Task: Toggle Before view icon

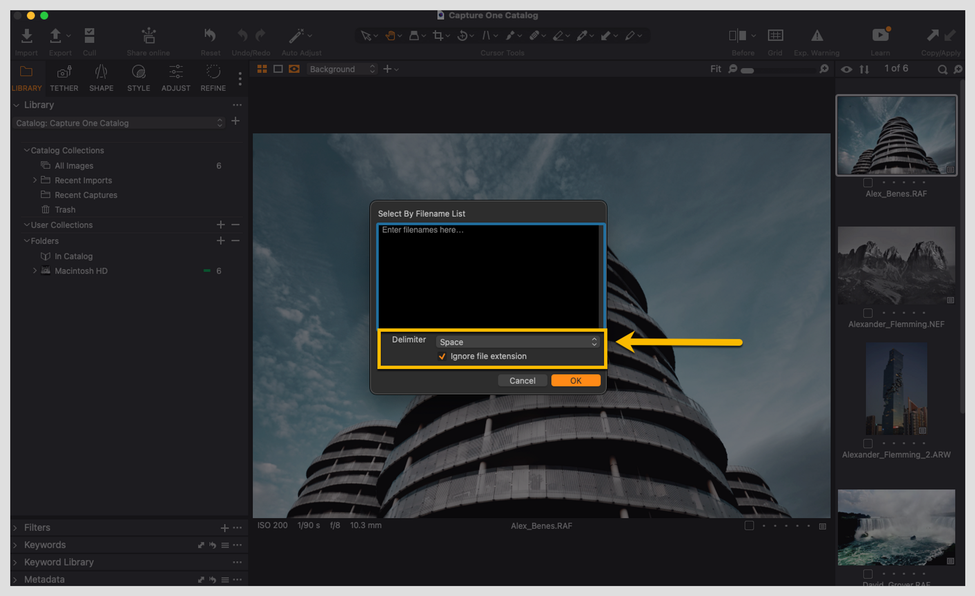Action: 738,36
